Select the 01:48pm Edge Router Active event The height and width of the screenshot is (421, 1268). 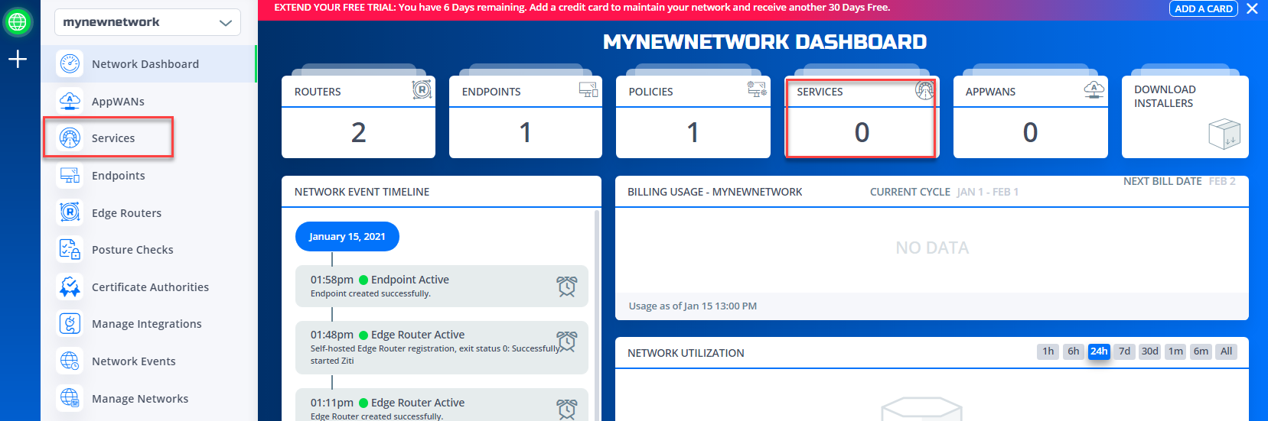[442, 348]
